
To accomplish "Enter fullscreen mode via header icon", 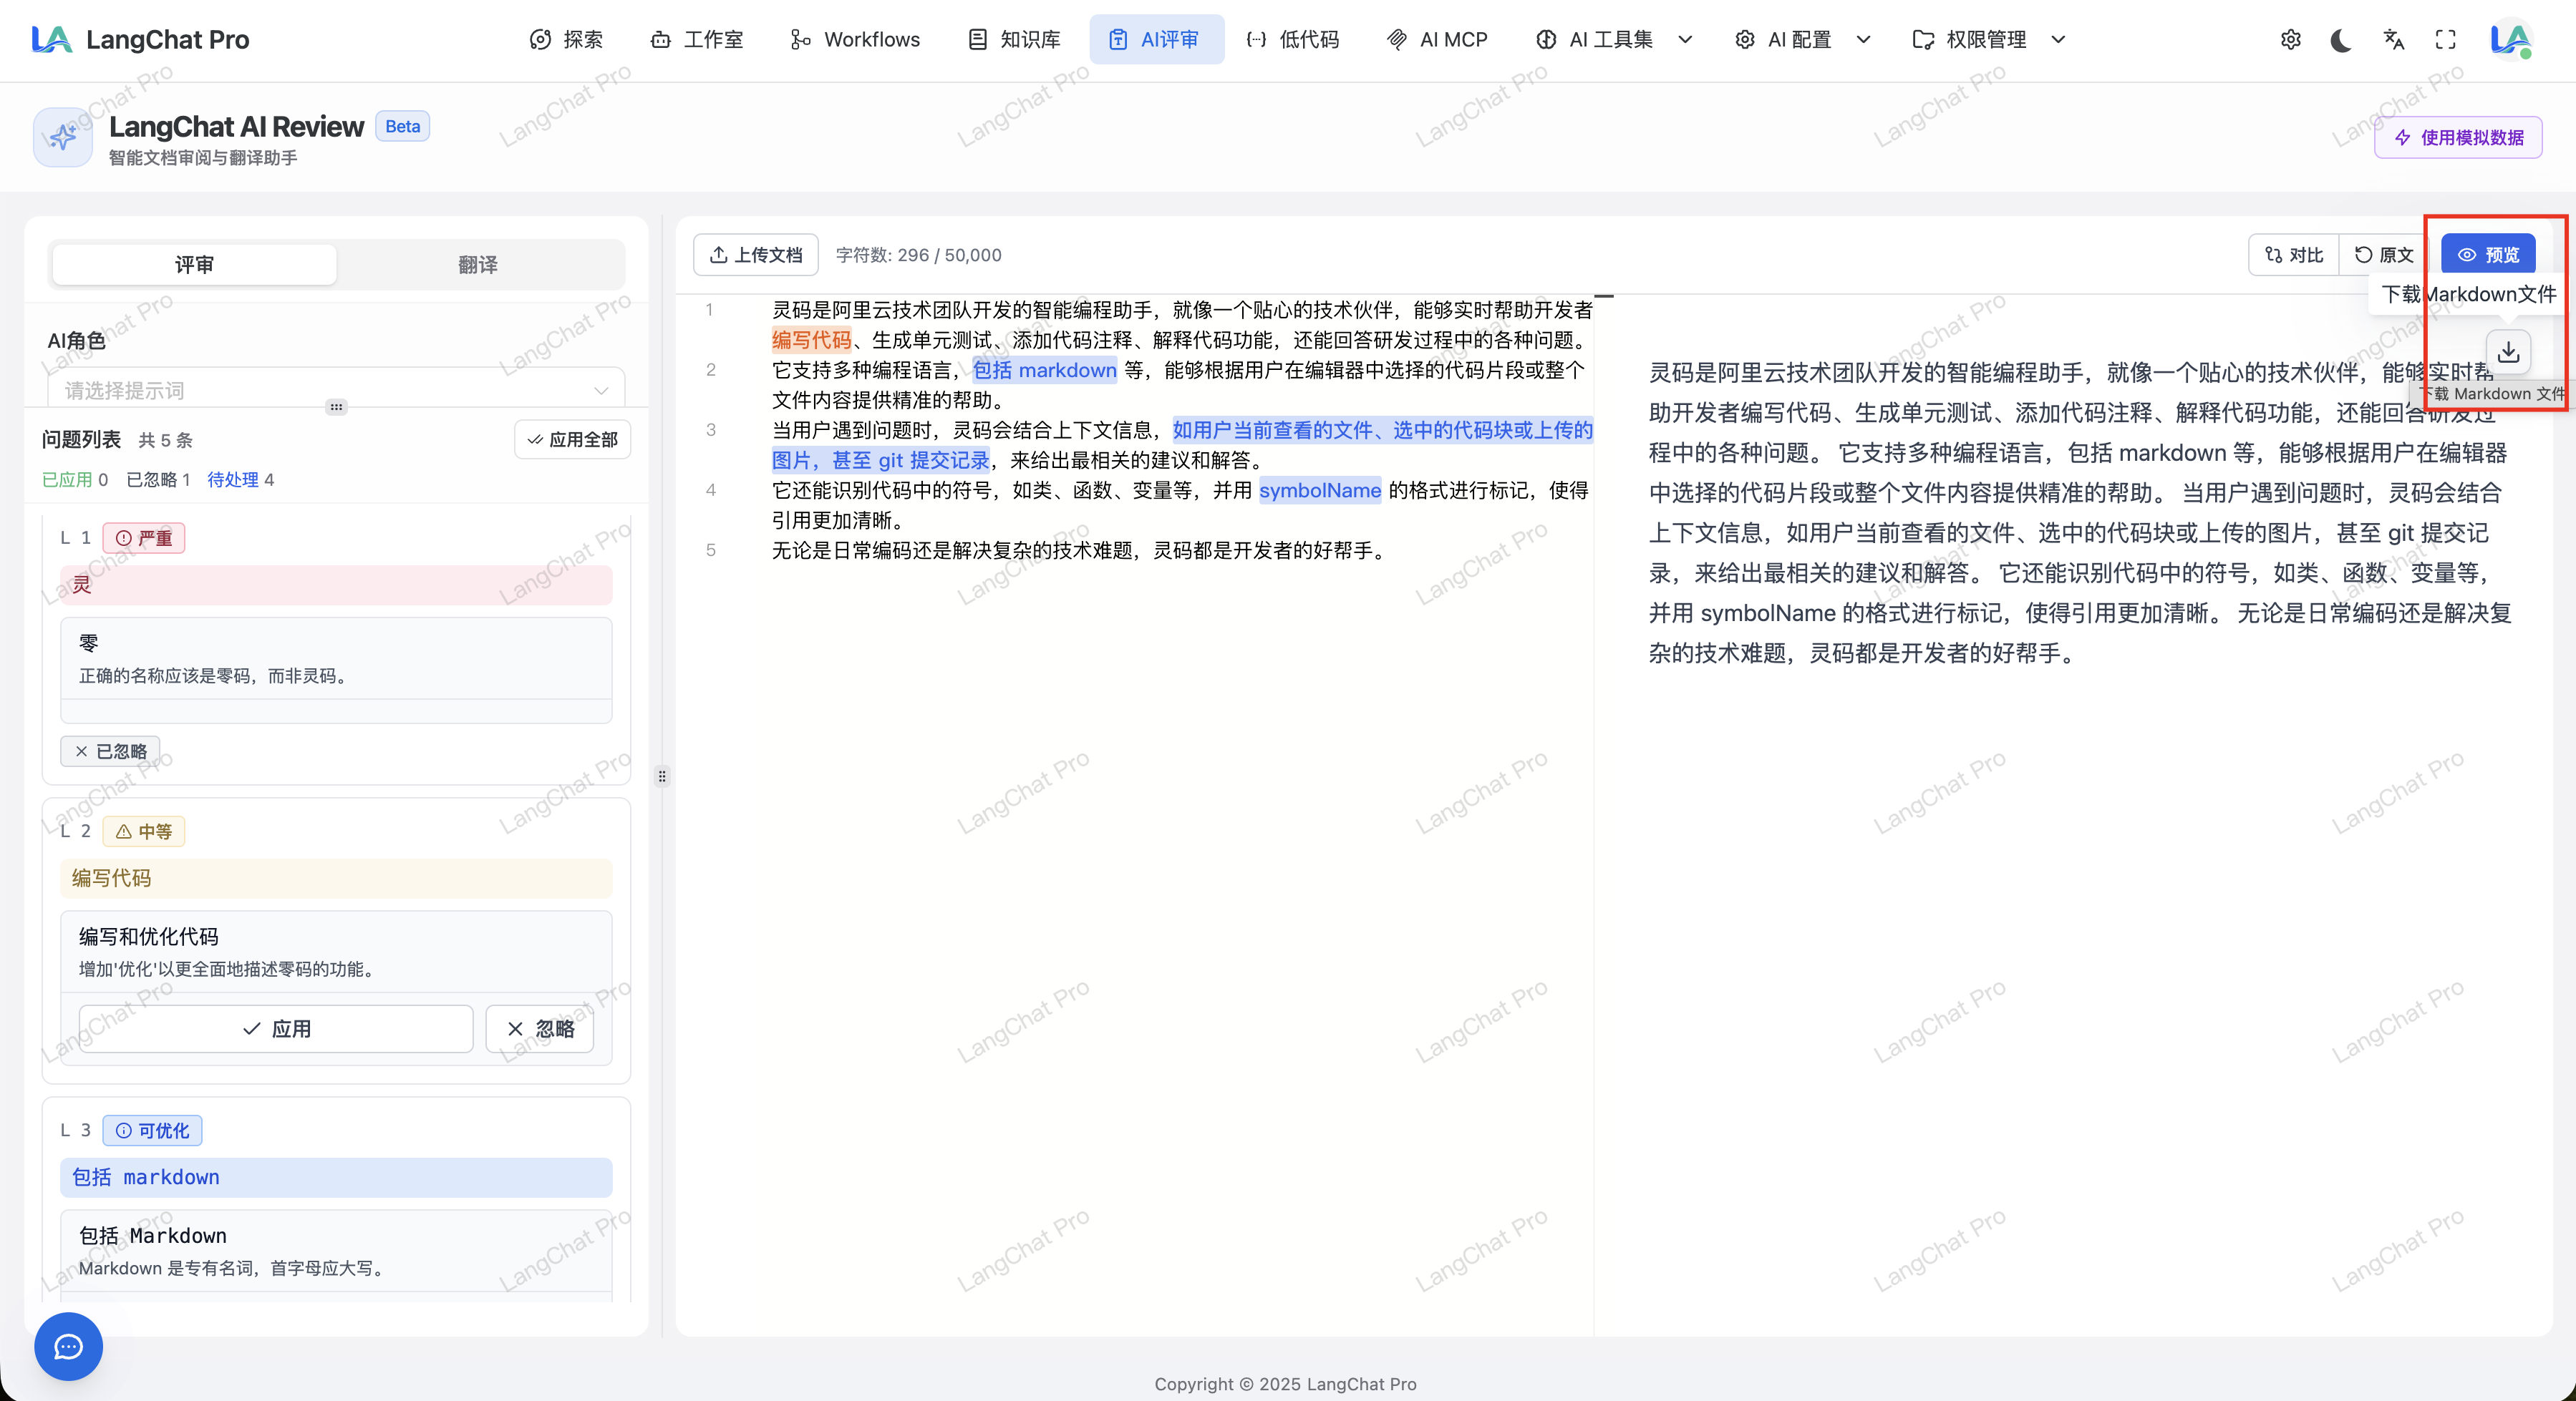I will 2445,40.
